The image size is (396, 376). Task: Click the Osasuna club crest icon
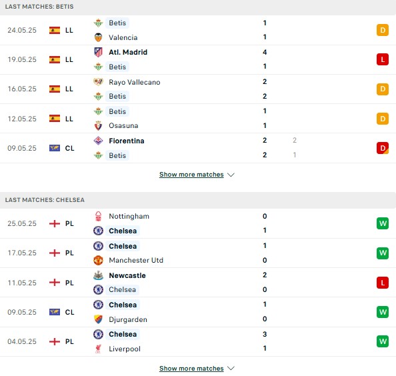98,125
